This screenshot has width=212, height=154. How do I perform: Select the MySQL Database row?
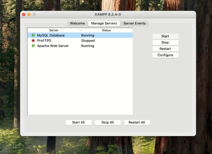80,35
